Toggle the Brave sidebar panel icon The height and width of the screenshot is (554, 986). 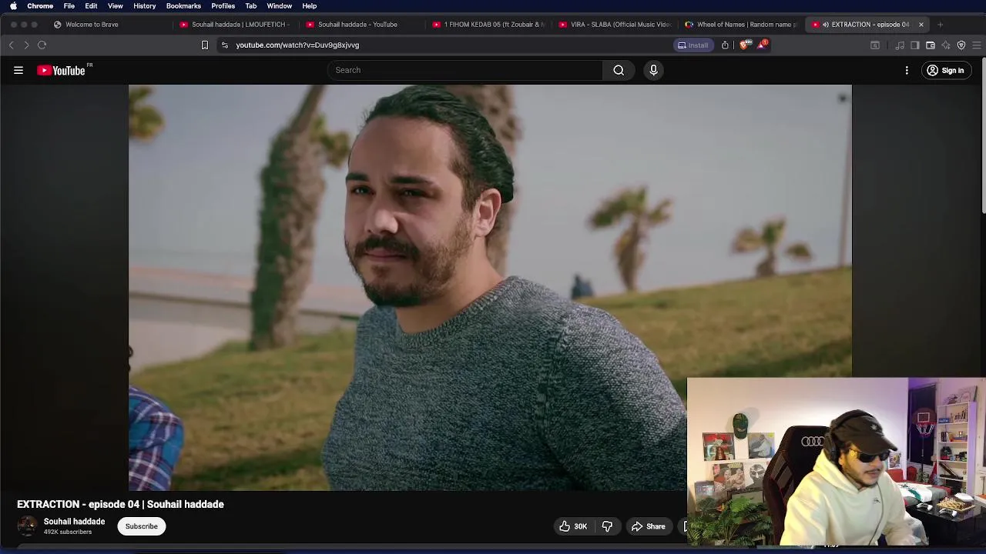[x=915, y=45]
